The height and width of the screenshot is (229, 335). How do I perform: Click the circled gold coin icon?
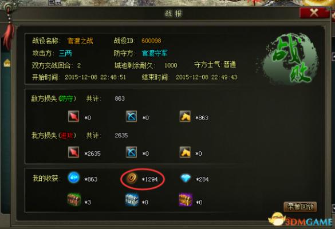coord(131,178)
